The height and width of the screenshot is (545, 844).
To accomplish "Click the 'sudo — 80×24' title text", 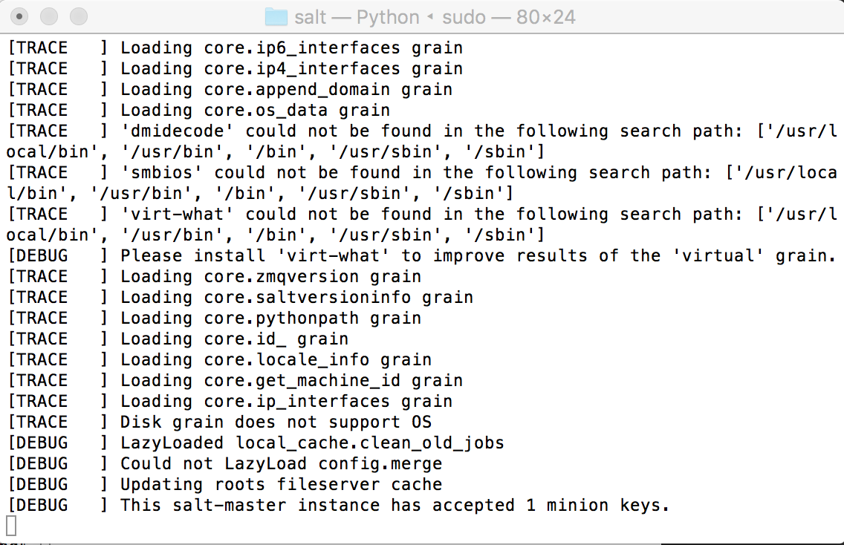I will (509, 17).
